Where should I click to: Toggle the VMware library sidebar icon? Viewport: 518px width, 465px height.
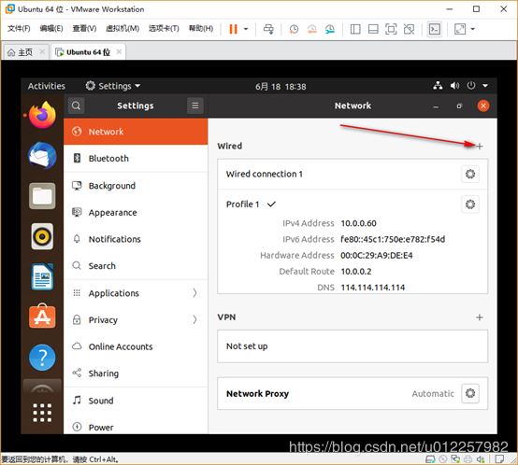point(355,29)
